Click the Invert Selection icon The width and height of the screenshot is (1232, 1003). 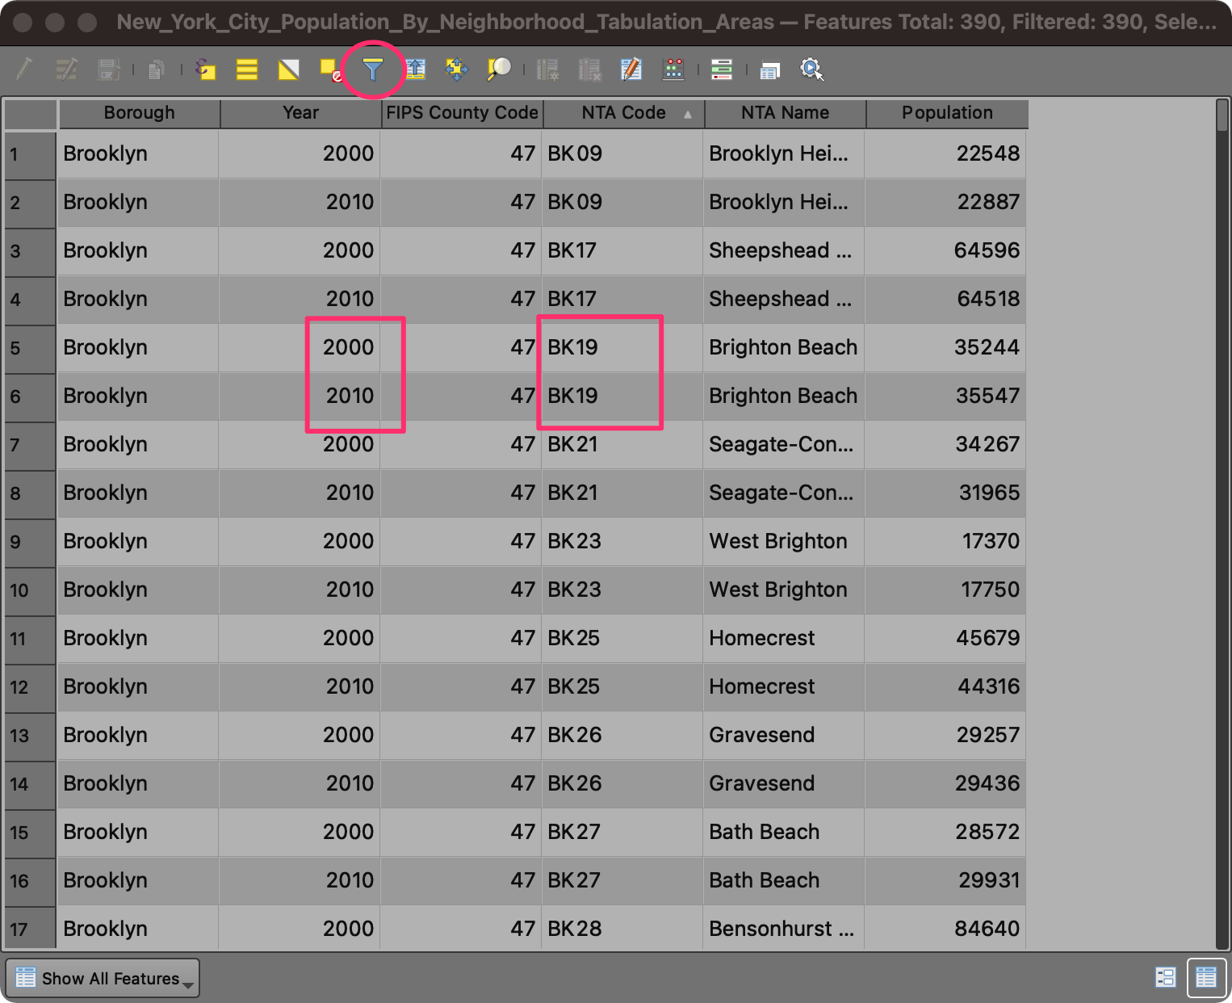point(289,69)
